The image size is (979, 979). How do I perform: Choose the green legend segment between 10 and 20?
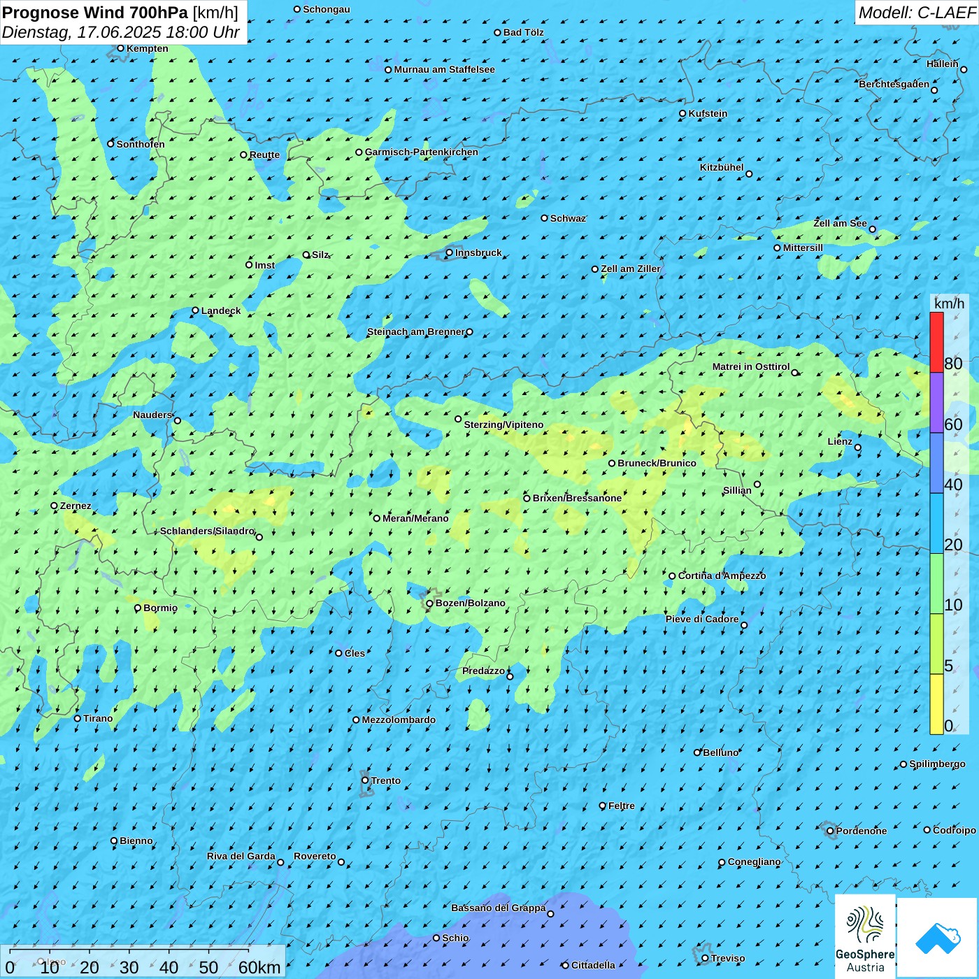pyautogui.click(x=936, y=584)
